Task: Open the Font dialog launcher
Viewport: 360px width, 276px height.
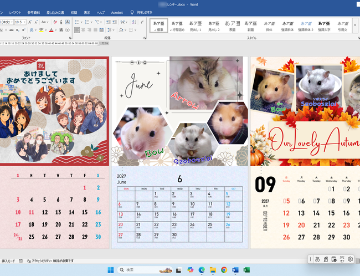Action: 70,38
